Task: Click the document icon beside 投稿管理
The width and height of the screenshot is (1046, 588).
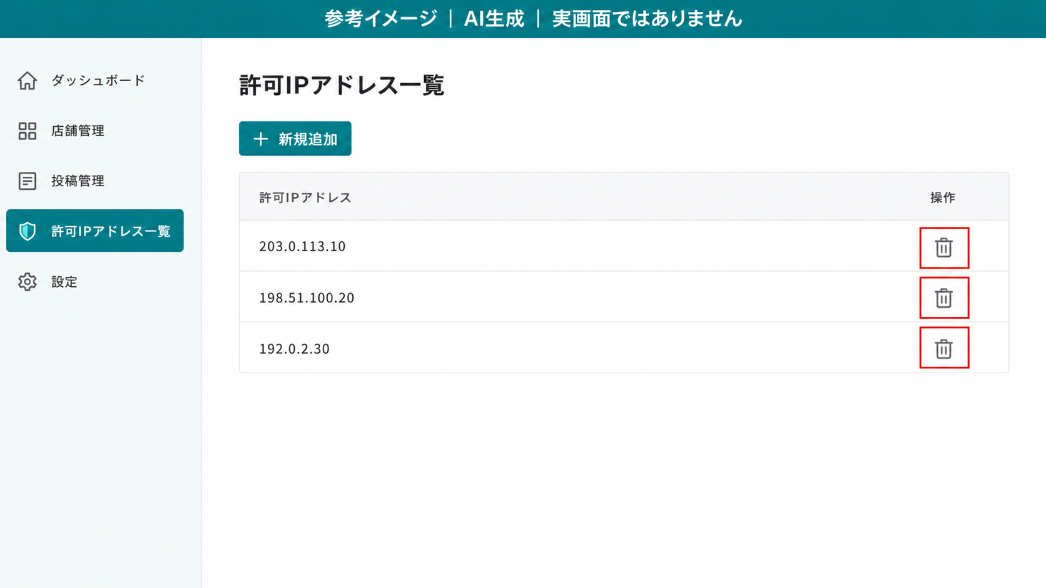Action: point(27,181)
